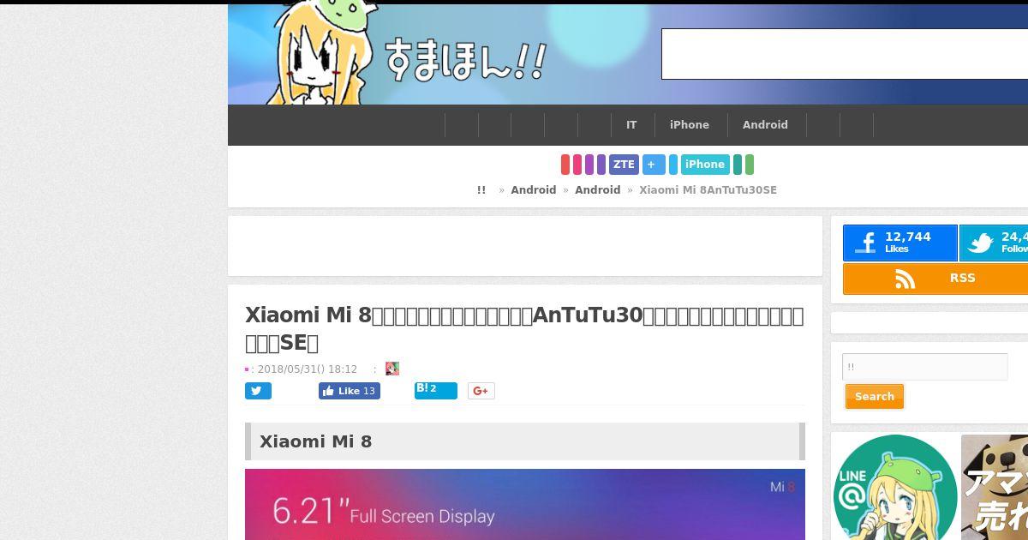Viewport: 1028px width, 540px height.
Task: Go to the first Android breadcrumb link
Action: (534, 190)
